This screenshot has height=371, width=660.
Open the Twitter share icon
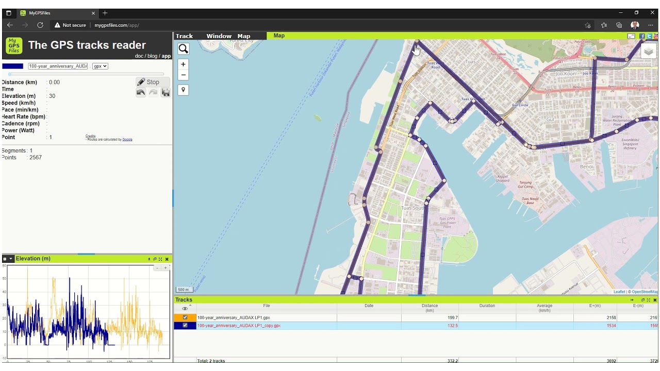[x=649, y=36]
